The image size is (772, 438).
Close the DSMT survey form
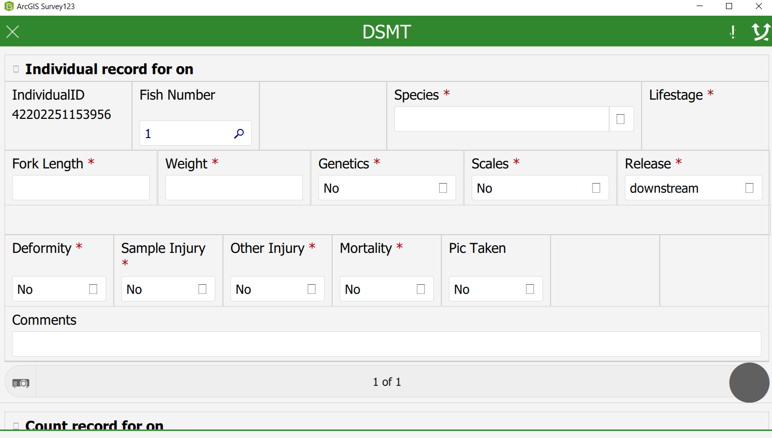[x=12, y=31]
